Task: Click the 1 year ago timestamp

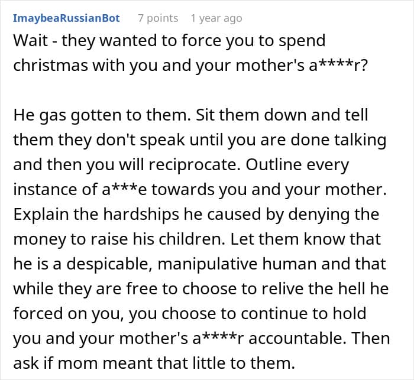Action: tap(217, 18)
